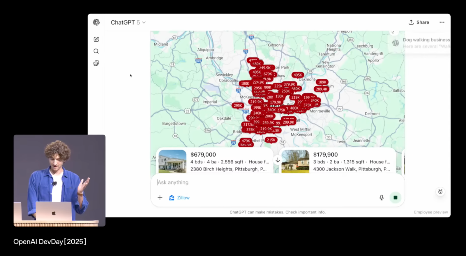466x256 pixels.
Task: Open the Dog walking business chat preview
Action: [425, 43]
